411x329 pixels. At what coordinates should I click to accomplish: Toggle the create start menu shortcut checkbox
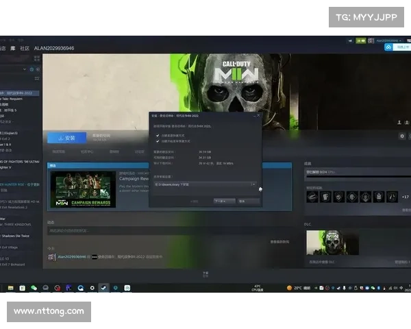pos(158,141)
